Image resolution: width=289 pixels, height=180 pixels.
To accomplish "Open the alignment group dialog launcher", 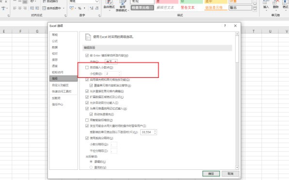I will pyautogui.click(x=65, y=16).
